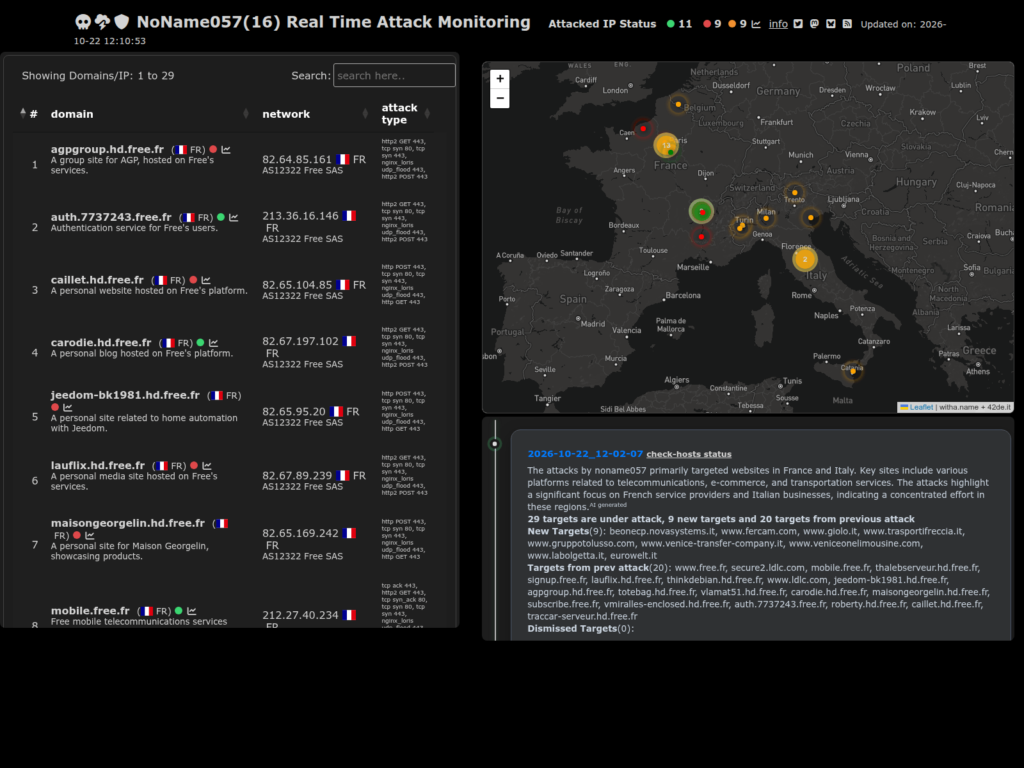The height and width of the screenshot is (768, 1024).
Task: Click the orange marker over Belgium
Action: click(x=678, y=104)
